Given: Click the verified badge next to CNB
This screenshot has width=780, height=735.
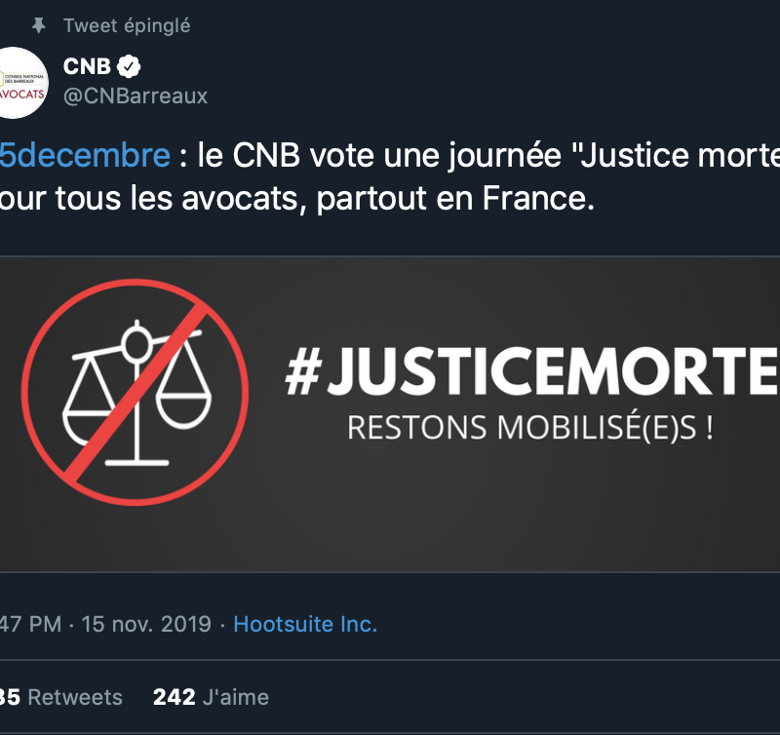Looking at the screenshot, I should click(x=131, y=67).
